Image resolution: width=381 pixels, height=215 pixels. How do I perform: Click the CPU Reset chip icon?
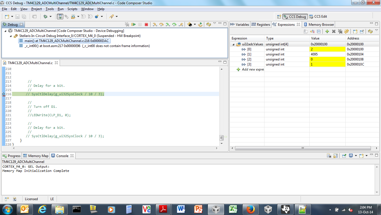(190, 25)
